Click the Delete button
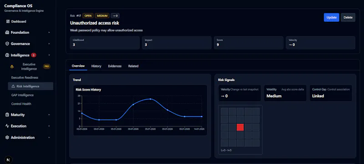The width and height of the screenshot is (364, 164). (x=348, y=17)
